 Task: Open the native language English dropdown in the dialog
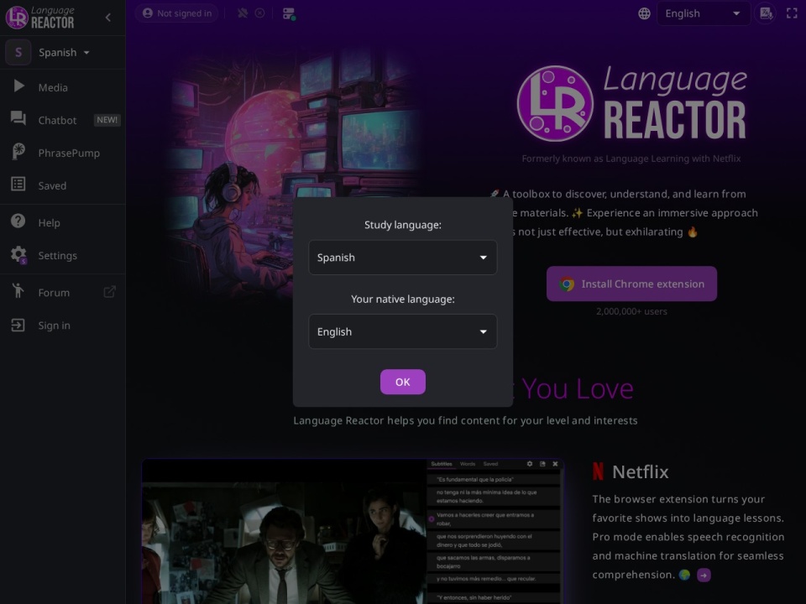pyautogui.click(x=402, y=332)
